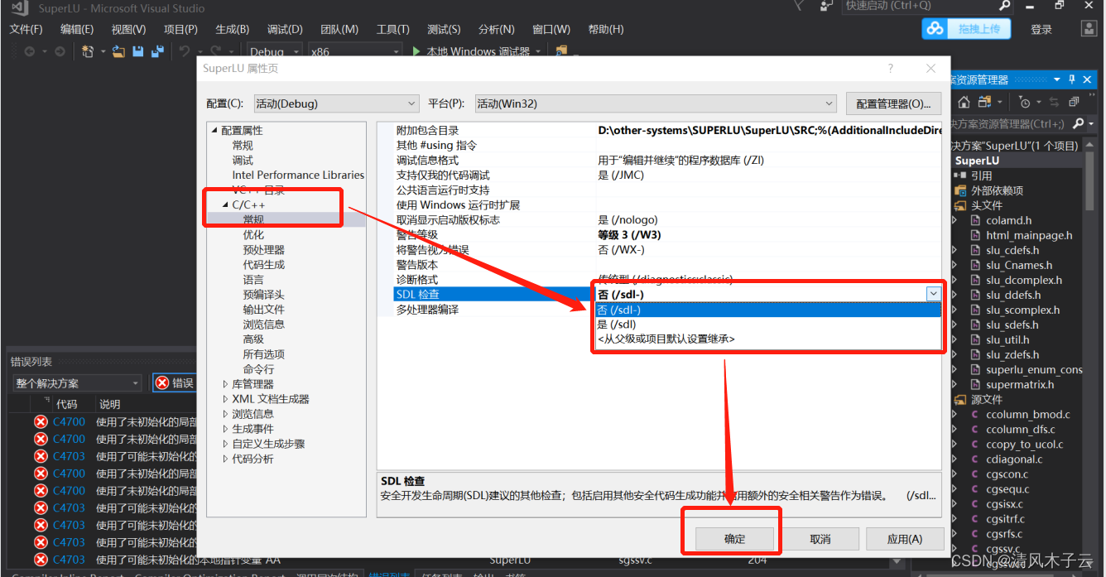Click the quick launch search magnifier icon

click(1005, 6)
